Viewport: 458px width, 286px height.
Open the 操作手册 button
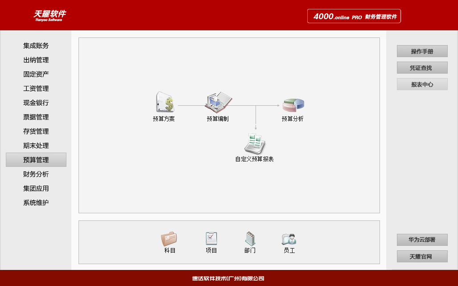tap(422, 51)
